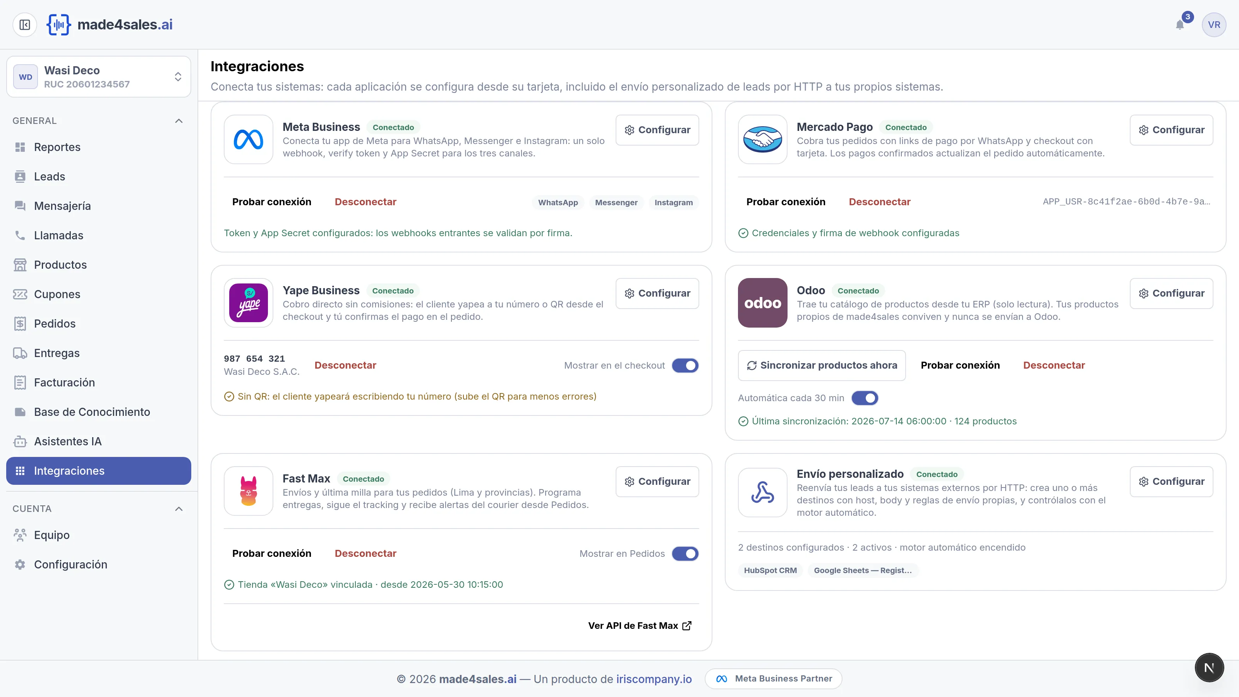This screenshot has height=697, width=1239.
Task: Click the Odoo logo tile
Action: [x=762, y=303]
